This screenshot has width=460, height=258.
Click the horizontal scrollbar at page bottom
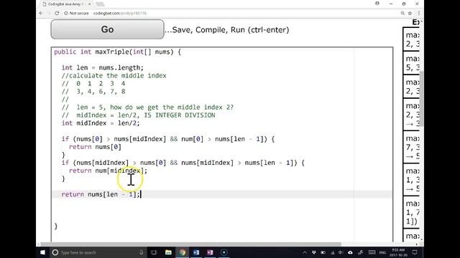click(190, 244)
